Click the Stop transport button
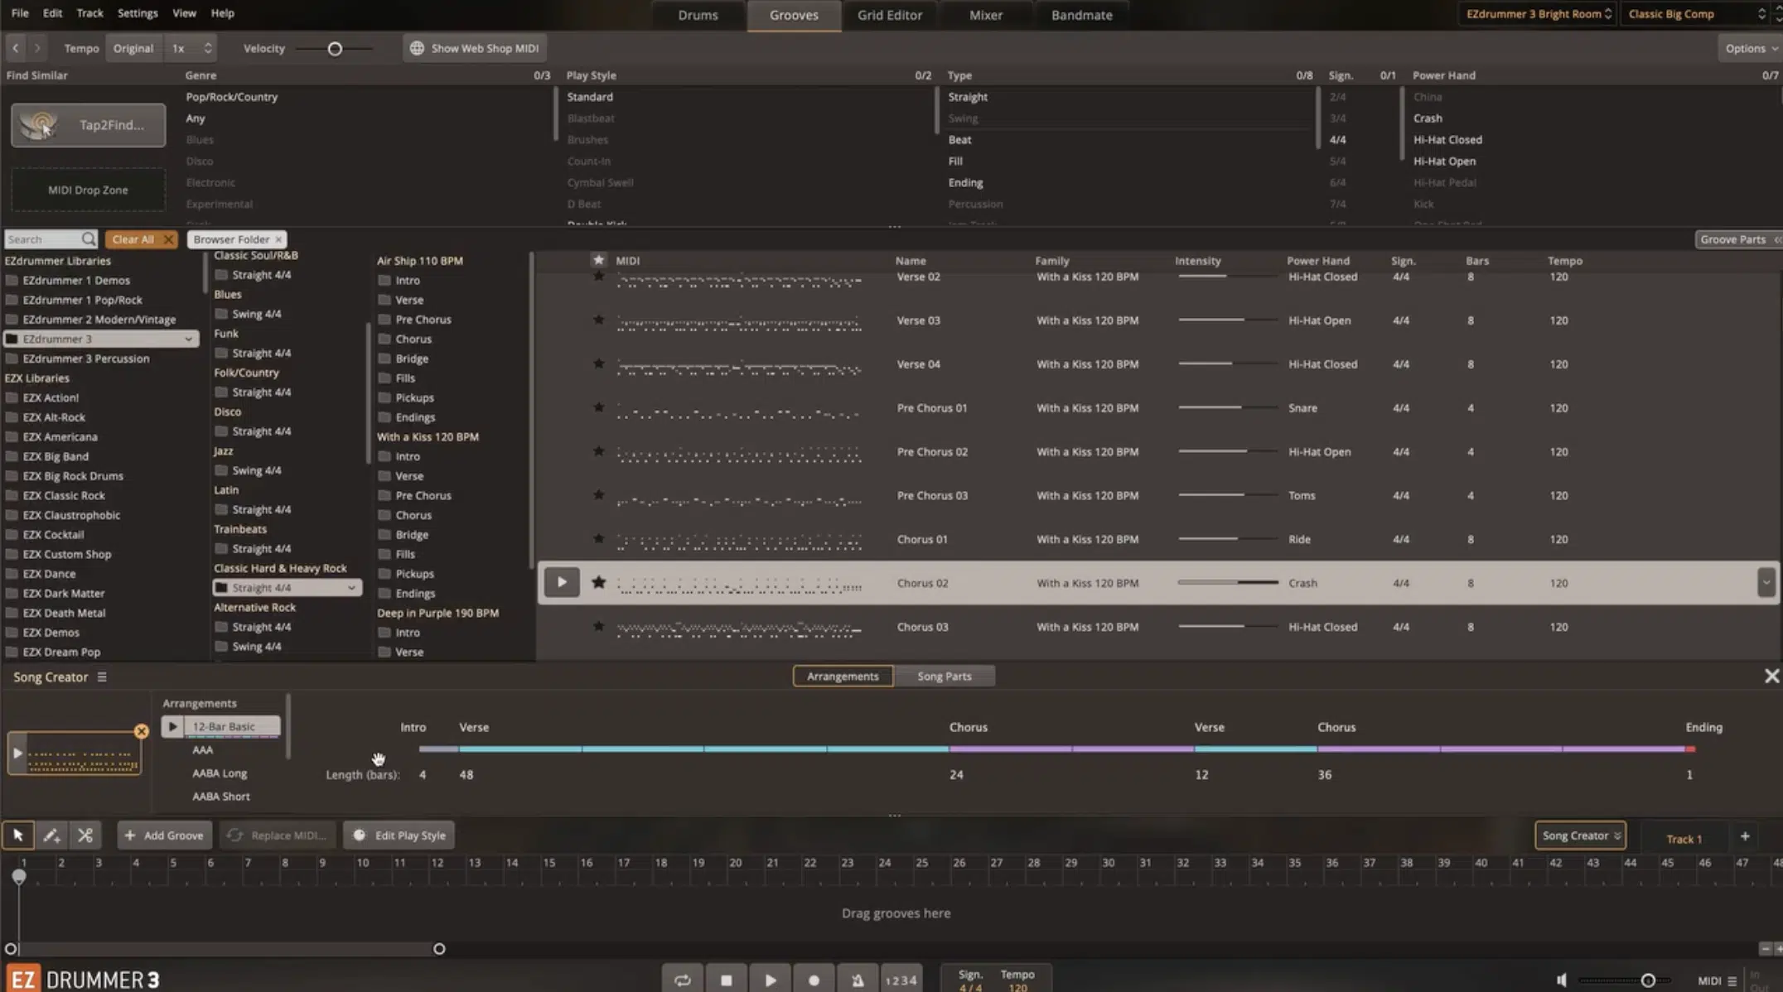Screen dimensions: 1783x992 pyautogui.click(x=726, y=980)
